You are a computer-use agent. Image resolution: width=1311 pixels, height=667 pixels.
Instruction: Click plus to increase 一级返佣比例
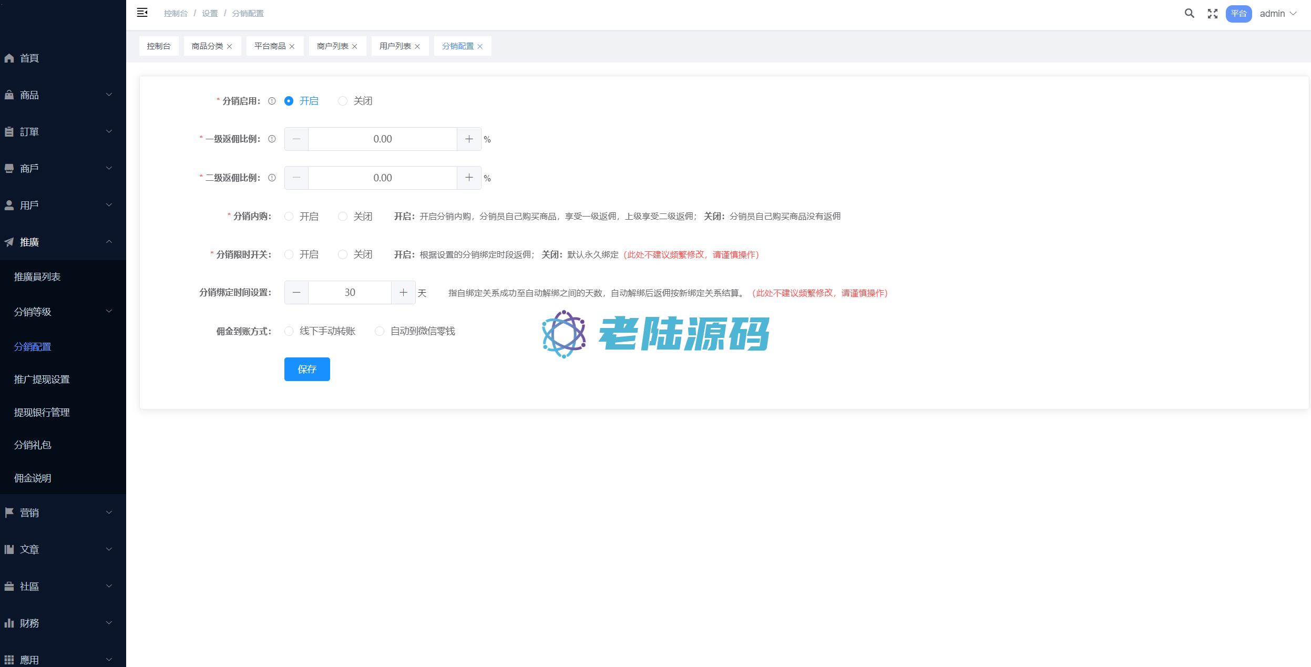(x=469, y=139)
